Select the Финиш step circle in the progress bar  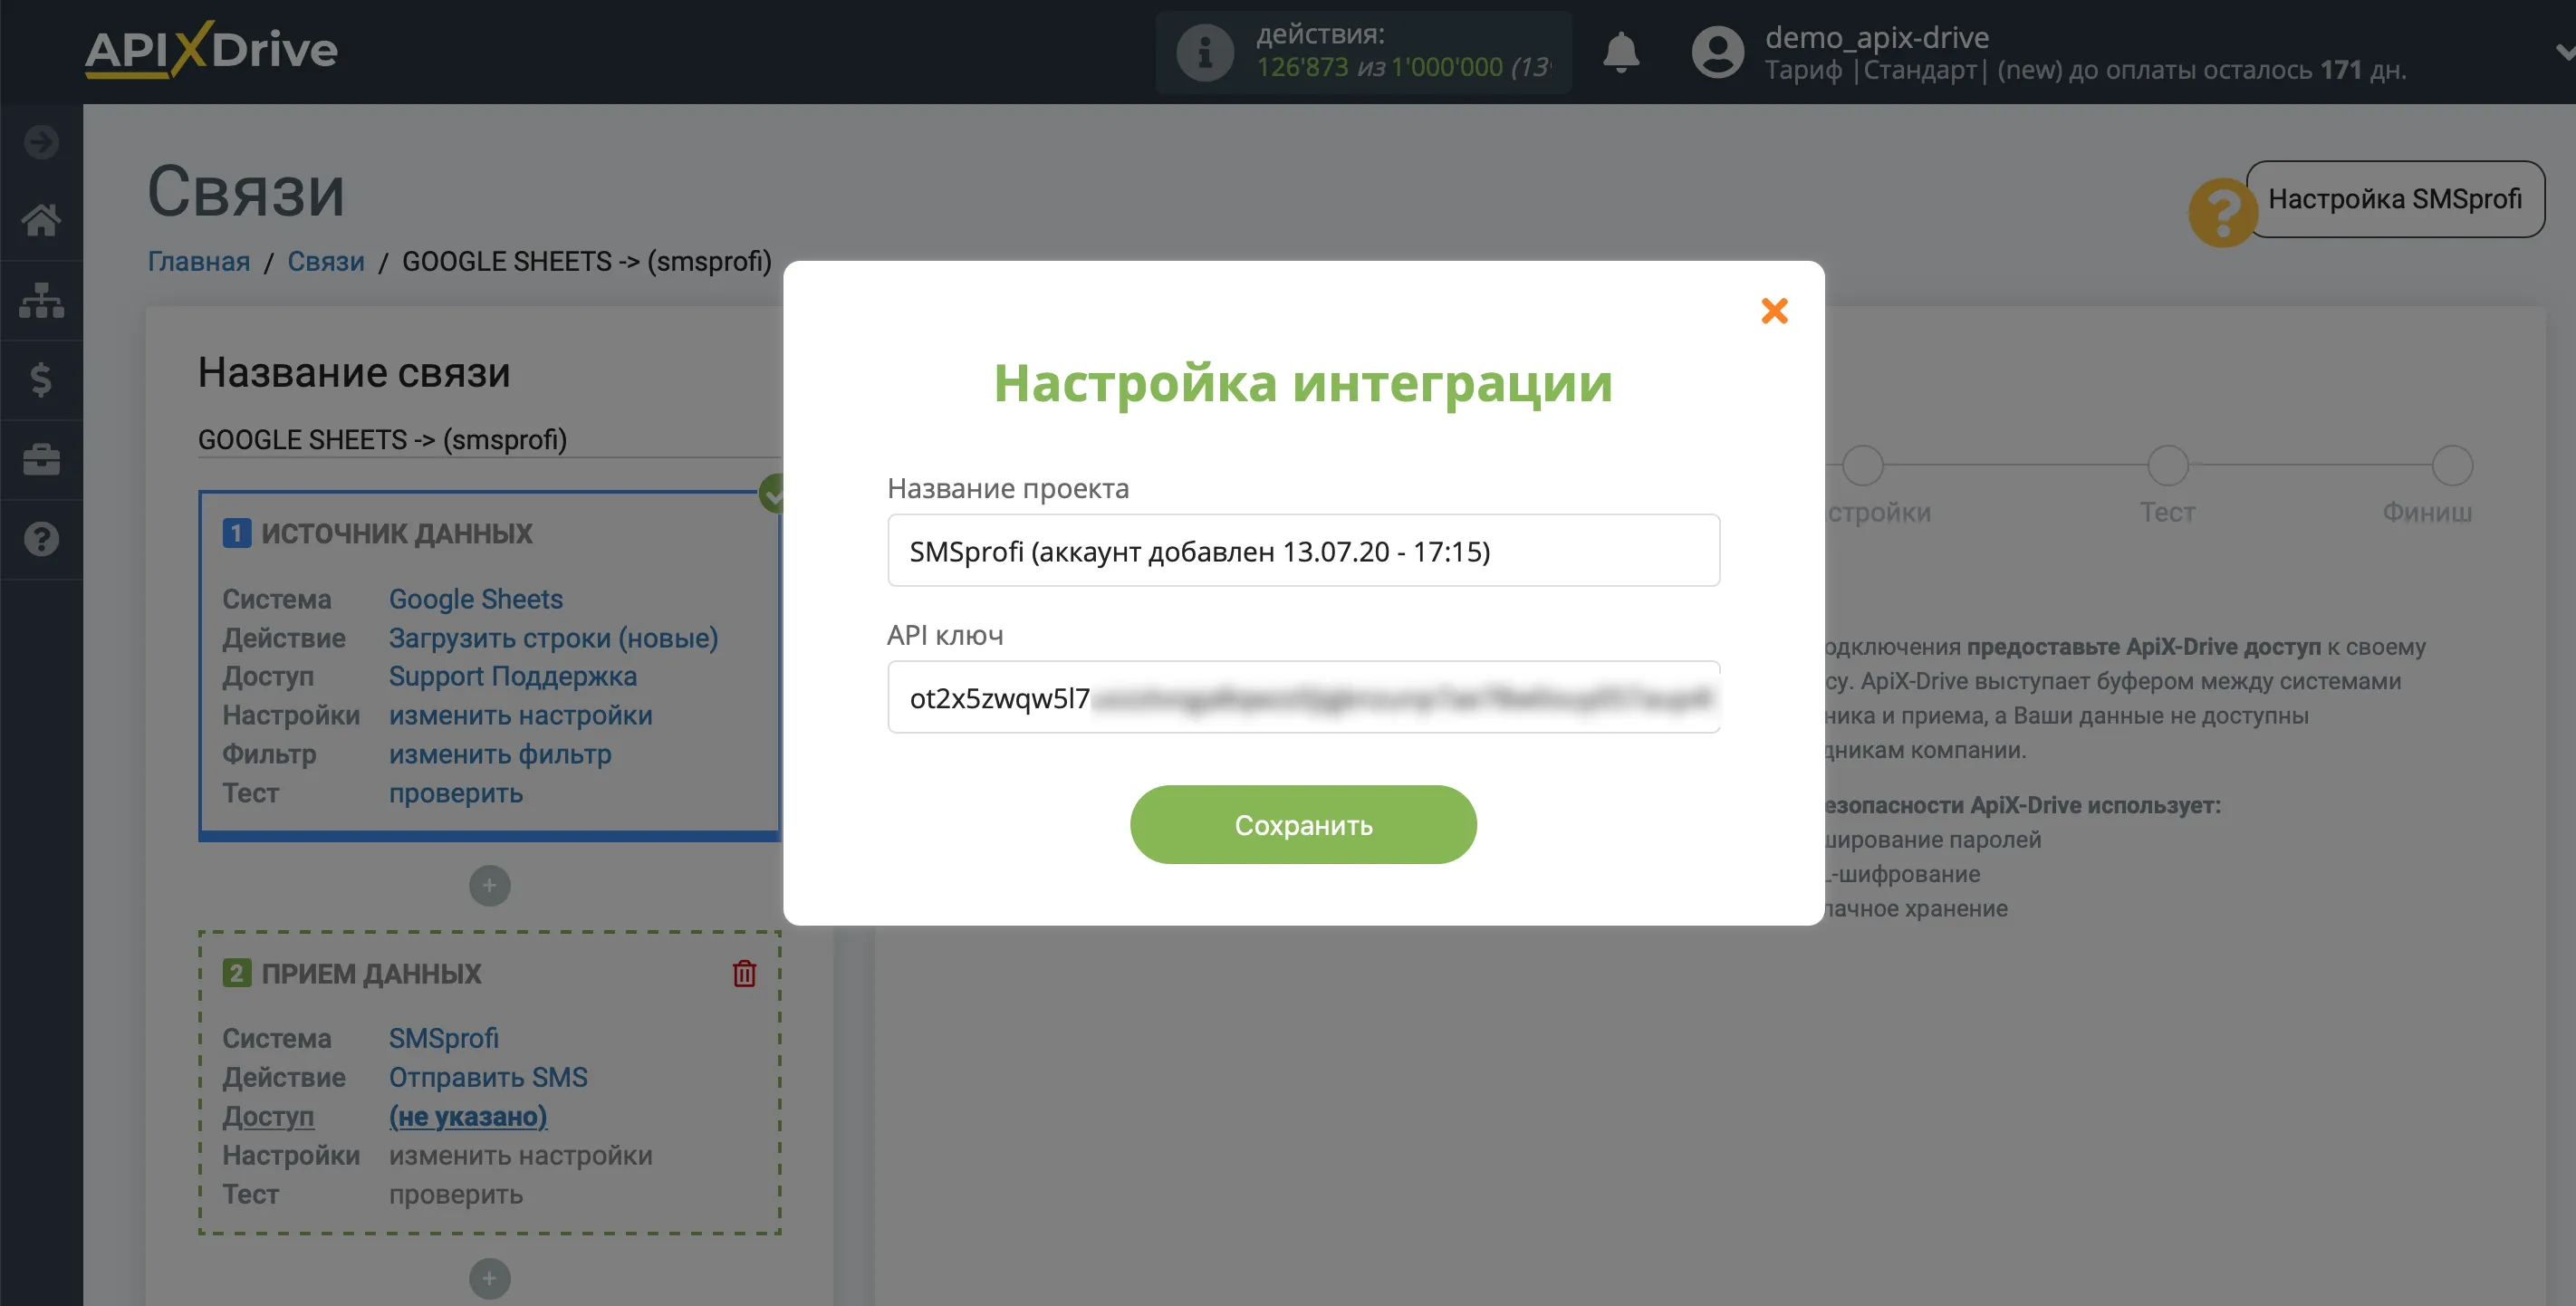[2452, 466]
